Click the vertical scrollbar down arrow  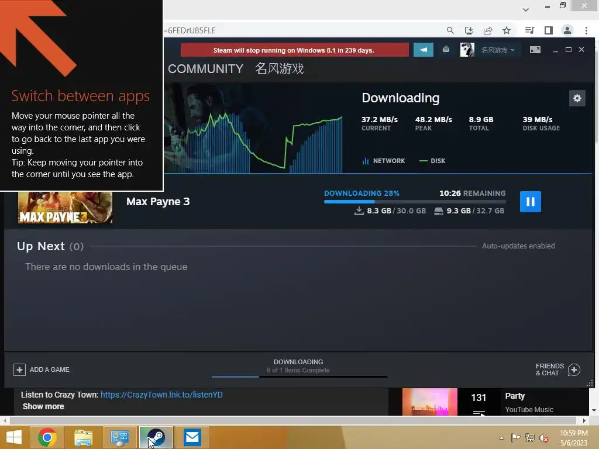[594, 410]
